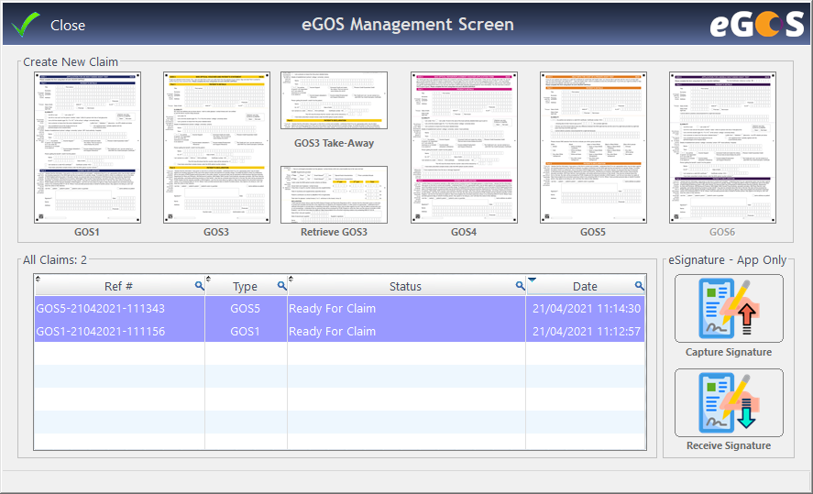Click the GOS5 caption label
Screen dimensions: 813x494
click(593, 232)
